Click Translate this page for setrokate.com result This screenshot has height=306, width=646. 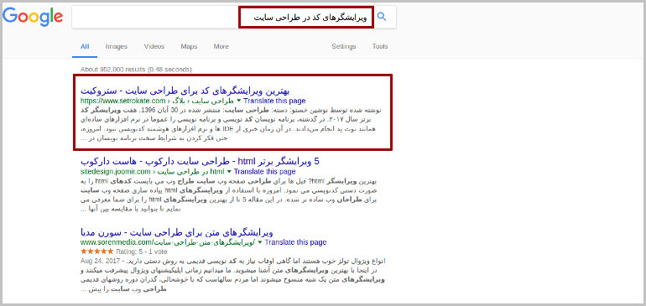[x=274, y=101]
